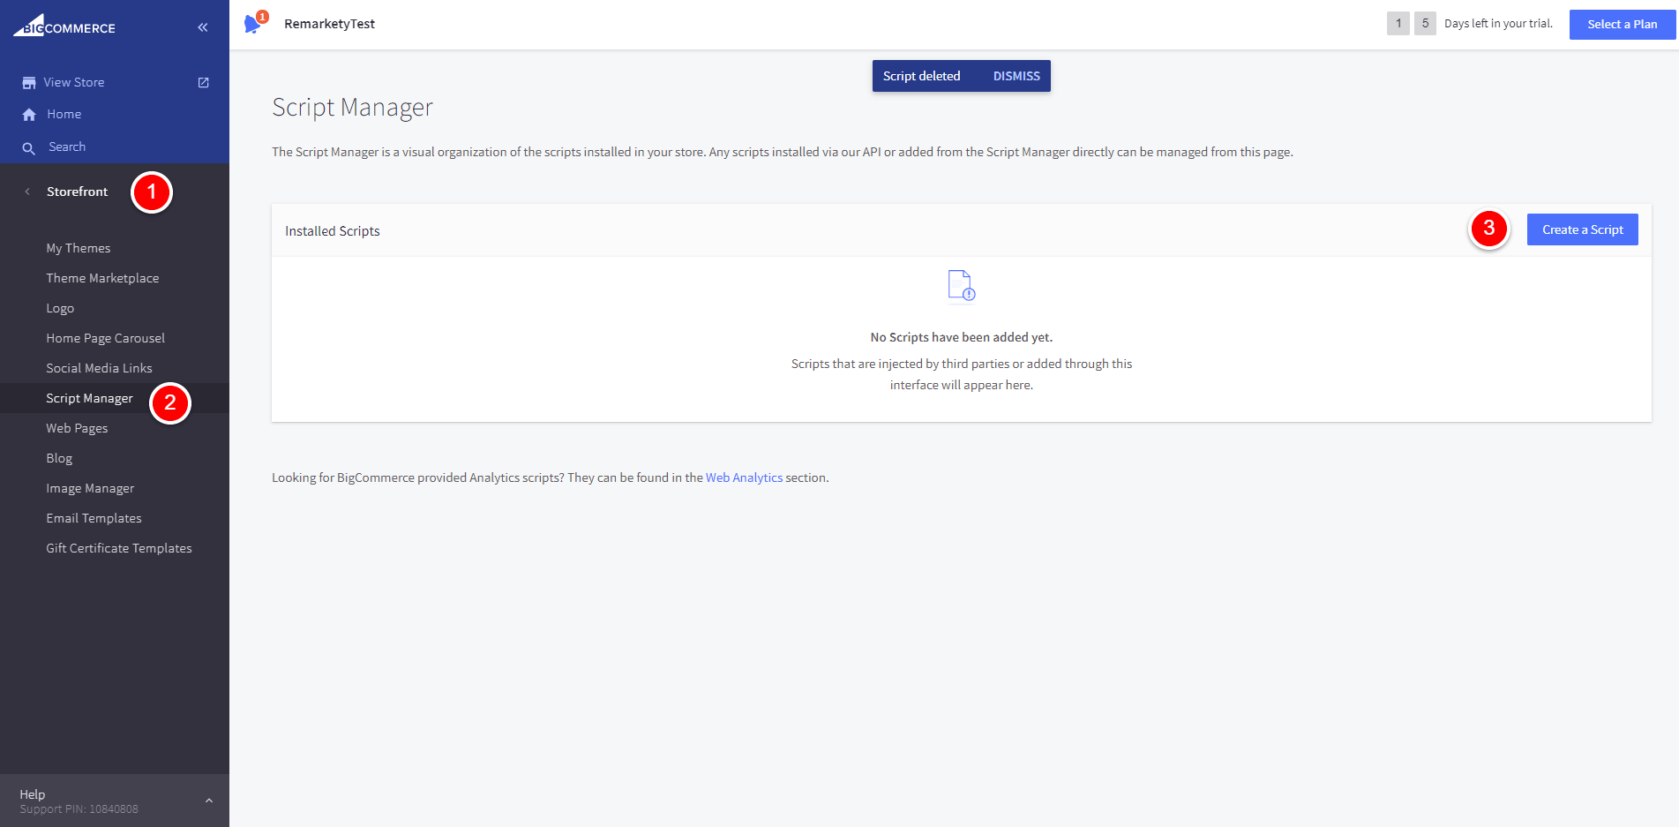Click the trial days digit 1 box
This screenshot has height=827, width=1679.
pos(1398,24)
